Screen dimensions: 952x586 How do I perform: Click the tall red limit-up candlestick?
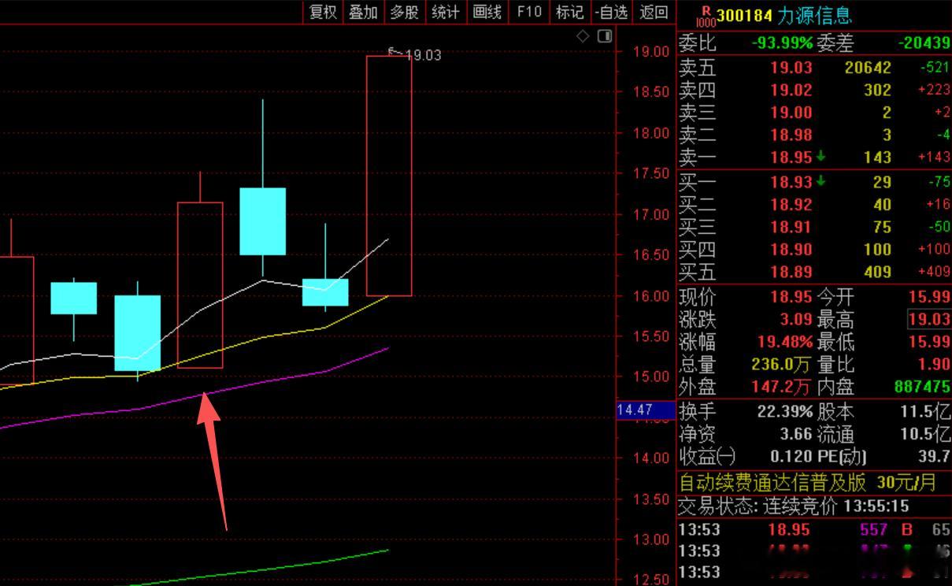point(389,176)
